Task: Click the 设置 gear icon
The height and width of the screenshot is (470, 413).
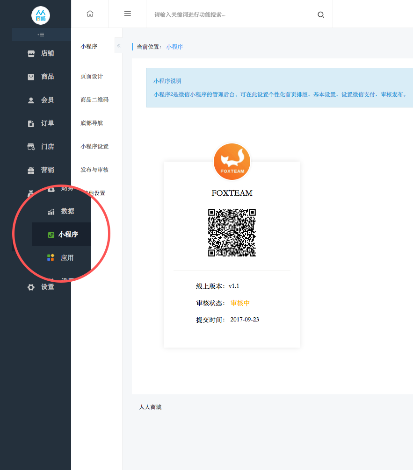Action: point(31,287)
